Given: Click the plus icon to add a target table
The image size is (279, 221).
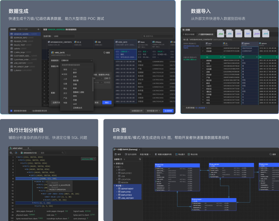Looking at the screenshot, I should pos(38,29).
